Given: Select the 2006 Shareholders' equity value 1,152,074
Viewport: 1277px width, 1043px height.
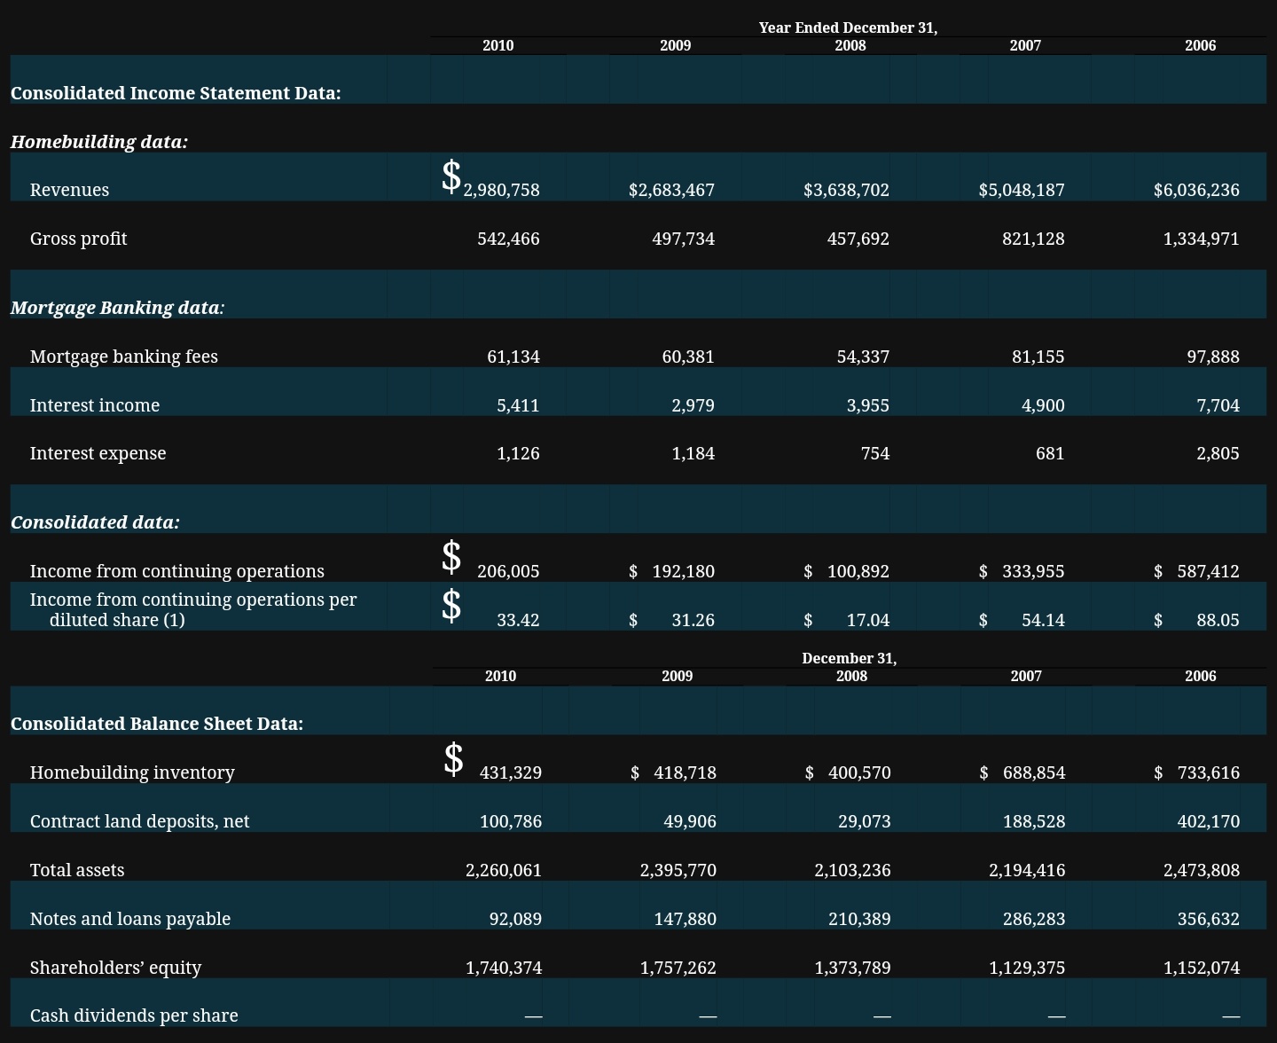Looking at the screenshot, I should pos(1202,968).
